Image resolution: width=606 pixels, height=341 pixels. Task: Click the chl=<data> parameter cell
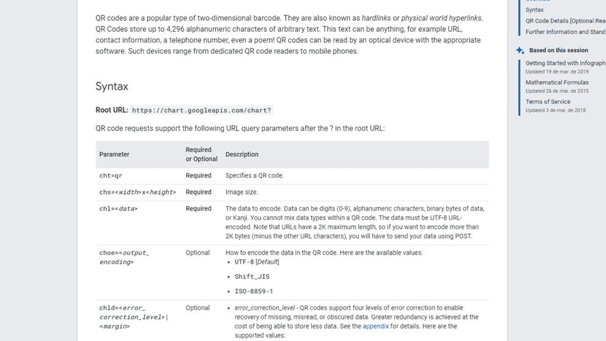[x=118, y=209]
